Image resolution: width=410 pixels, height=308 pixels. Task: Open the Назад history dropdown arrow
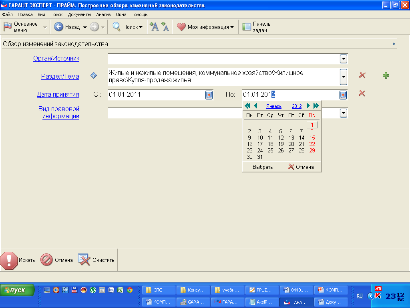pyautogui.click(x=85, y=27)
